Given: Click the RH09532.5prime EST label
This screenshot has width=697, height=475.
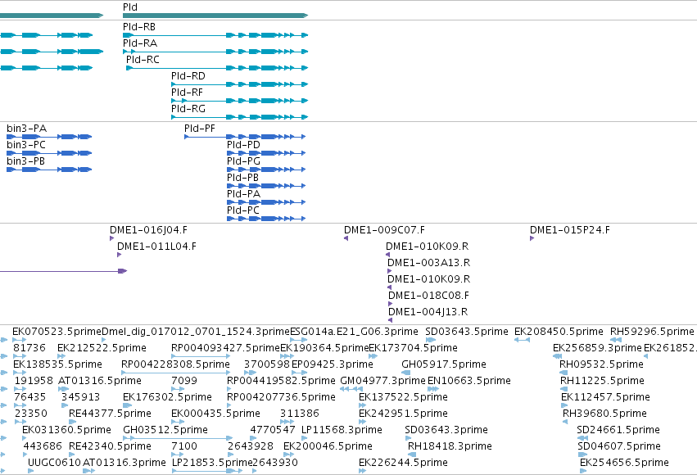Looking at the screenshot, I should (x=601, y=364).
